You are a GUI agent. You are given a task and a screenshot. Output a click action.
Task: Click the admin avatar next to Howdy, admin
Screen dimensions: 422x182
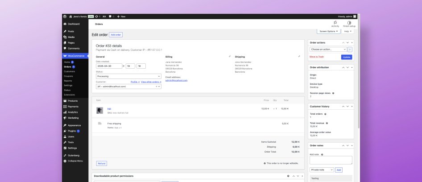pos(355,17)
